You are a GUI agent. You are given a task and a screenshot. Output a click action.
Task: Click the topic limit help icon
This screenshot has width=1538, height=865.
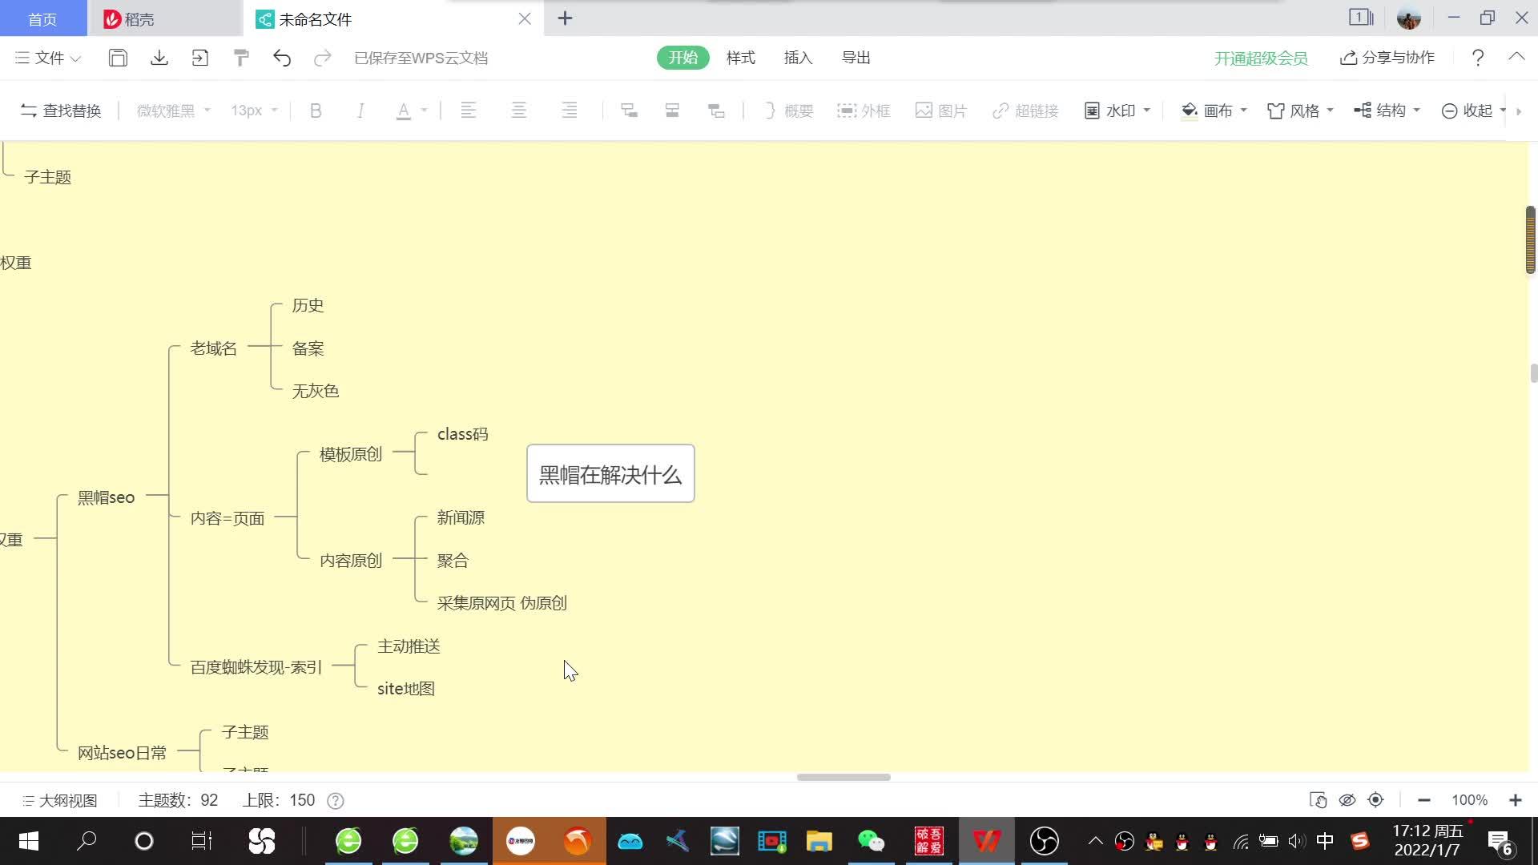click(336, 801)
